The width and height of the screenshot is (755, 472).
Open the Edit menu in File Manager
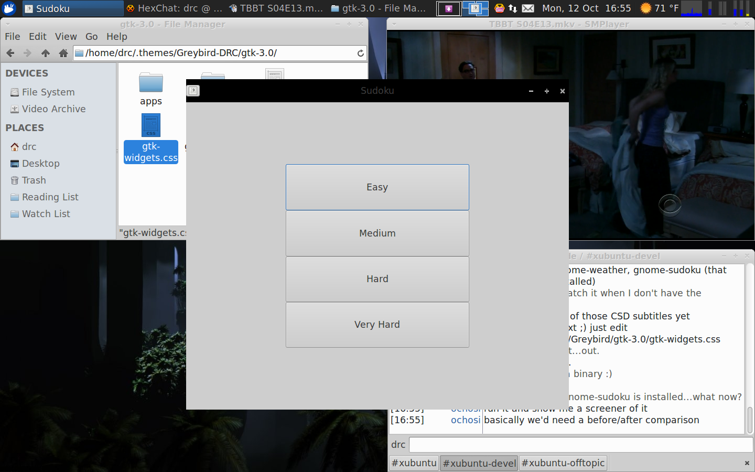[x=38, y=36]
